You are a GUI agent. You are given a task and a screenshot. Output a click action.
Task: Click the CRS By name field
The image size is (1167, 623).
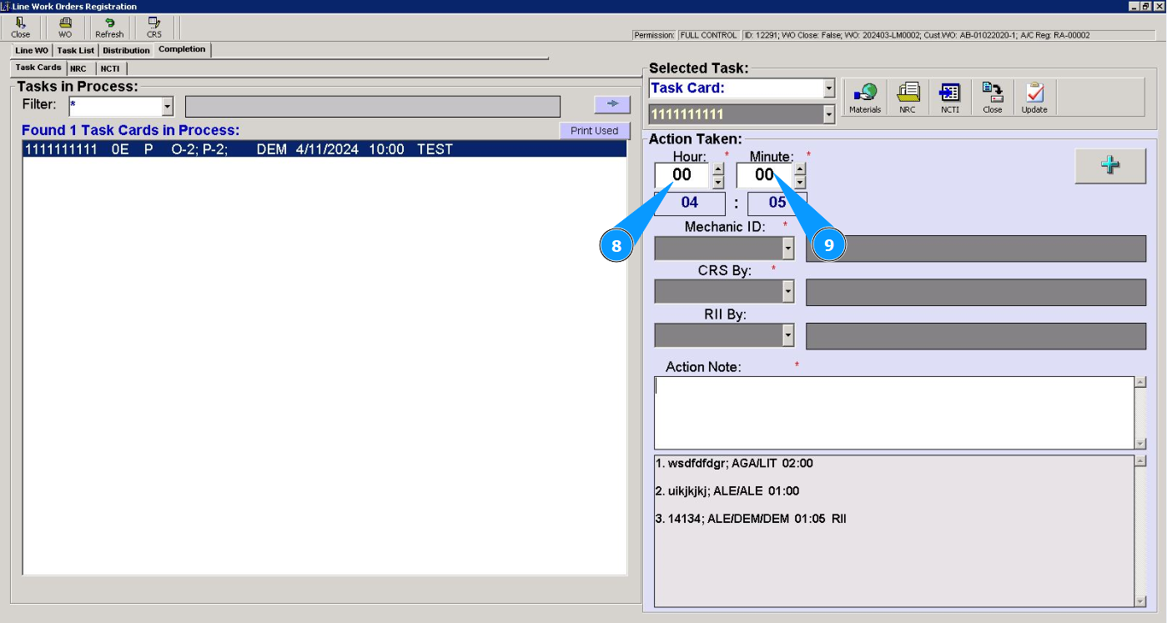pyautogui.click(x=976, y=292)
